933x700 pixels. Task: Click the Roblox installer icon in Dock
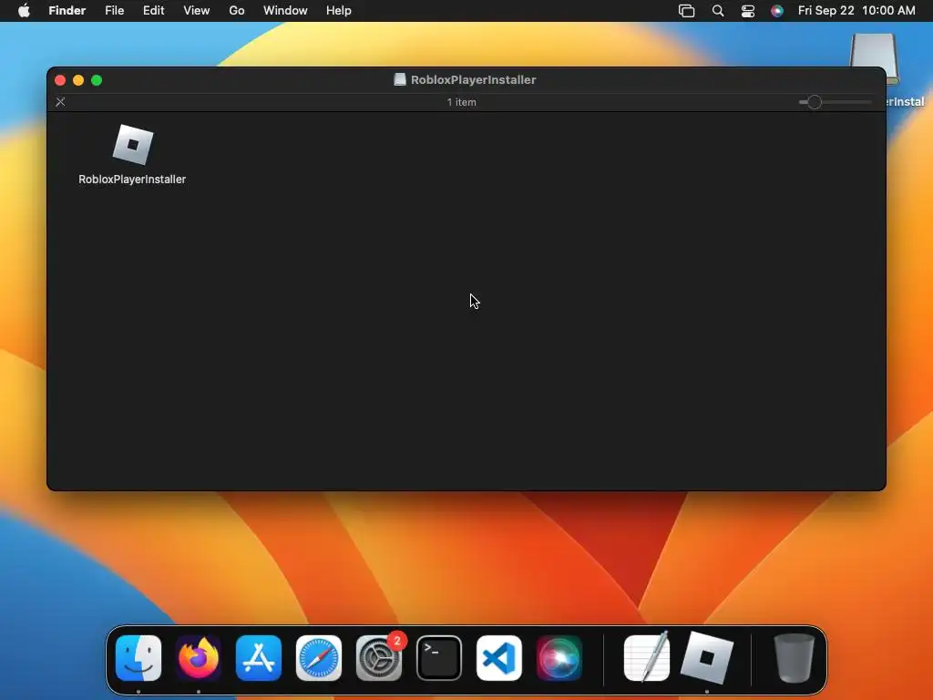click(x=707, y=658)
